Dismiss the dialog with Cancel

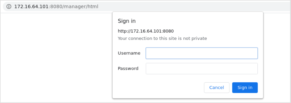coord(217,88)
